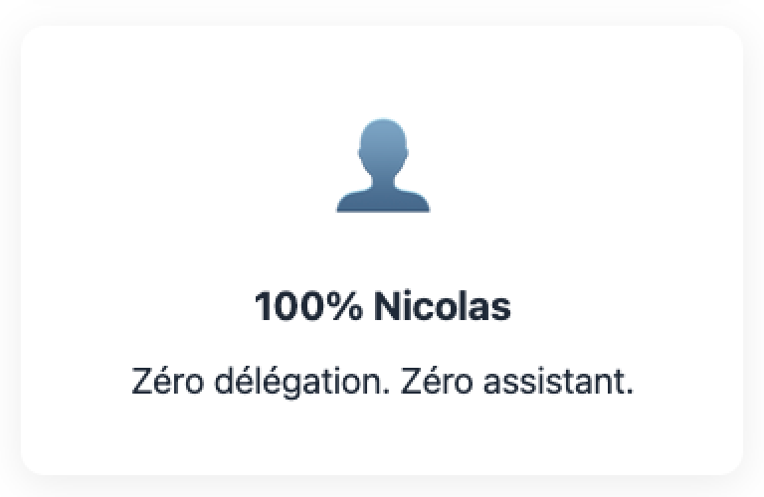Click the word "Nicolas" in the heading
Screen dimensions: 764x497
[x=442, y=307]
